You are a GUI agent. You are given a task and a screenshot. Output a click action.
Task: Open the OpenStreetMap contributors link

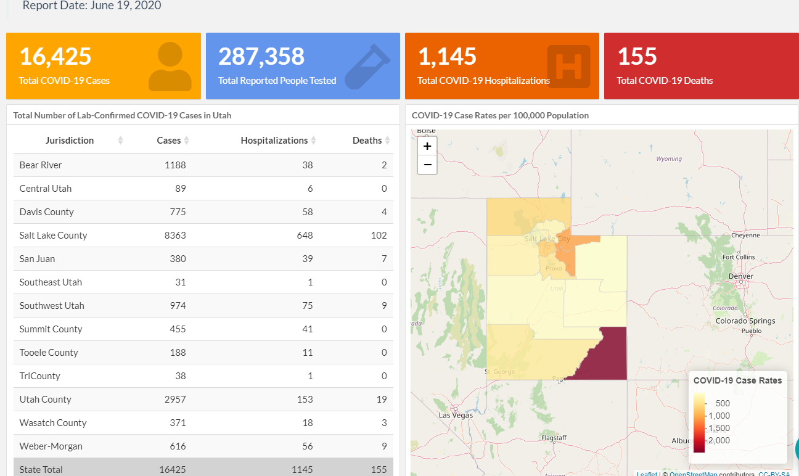click(x=692, y=474)
